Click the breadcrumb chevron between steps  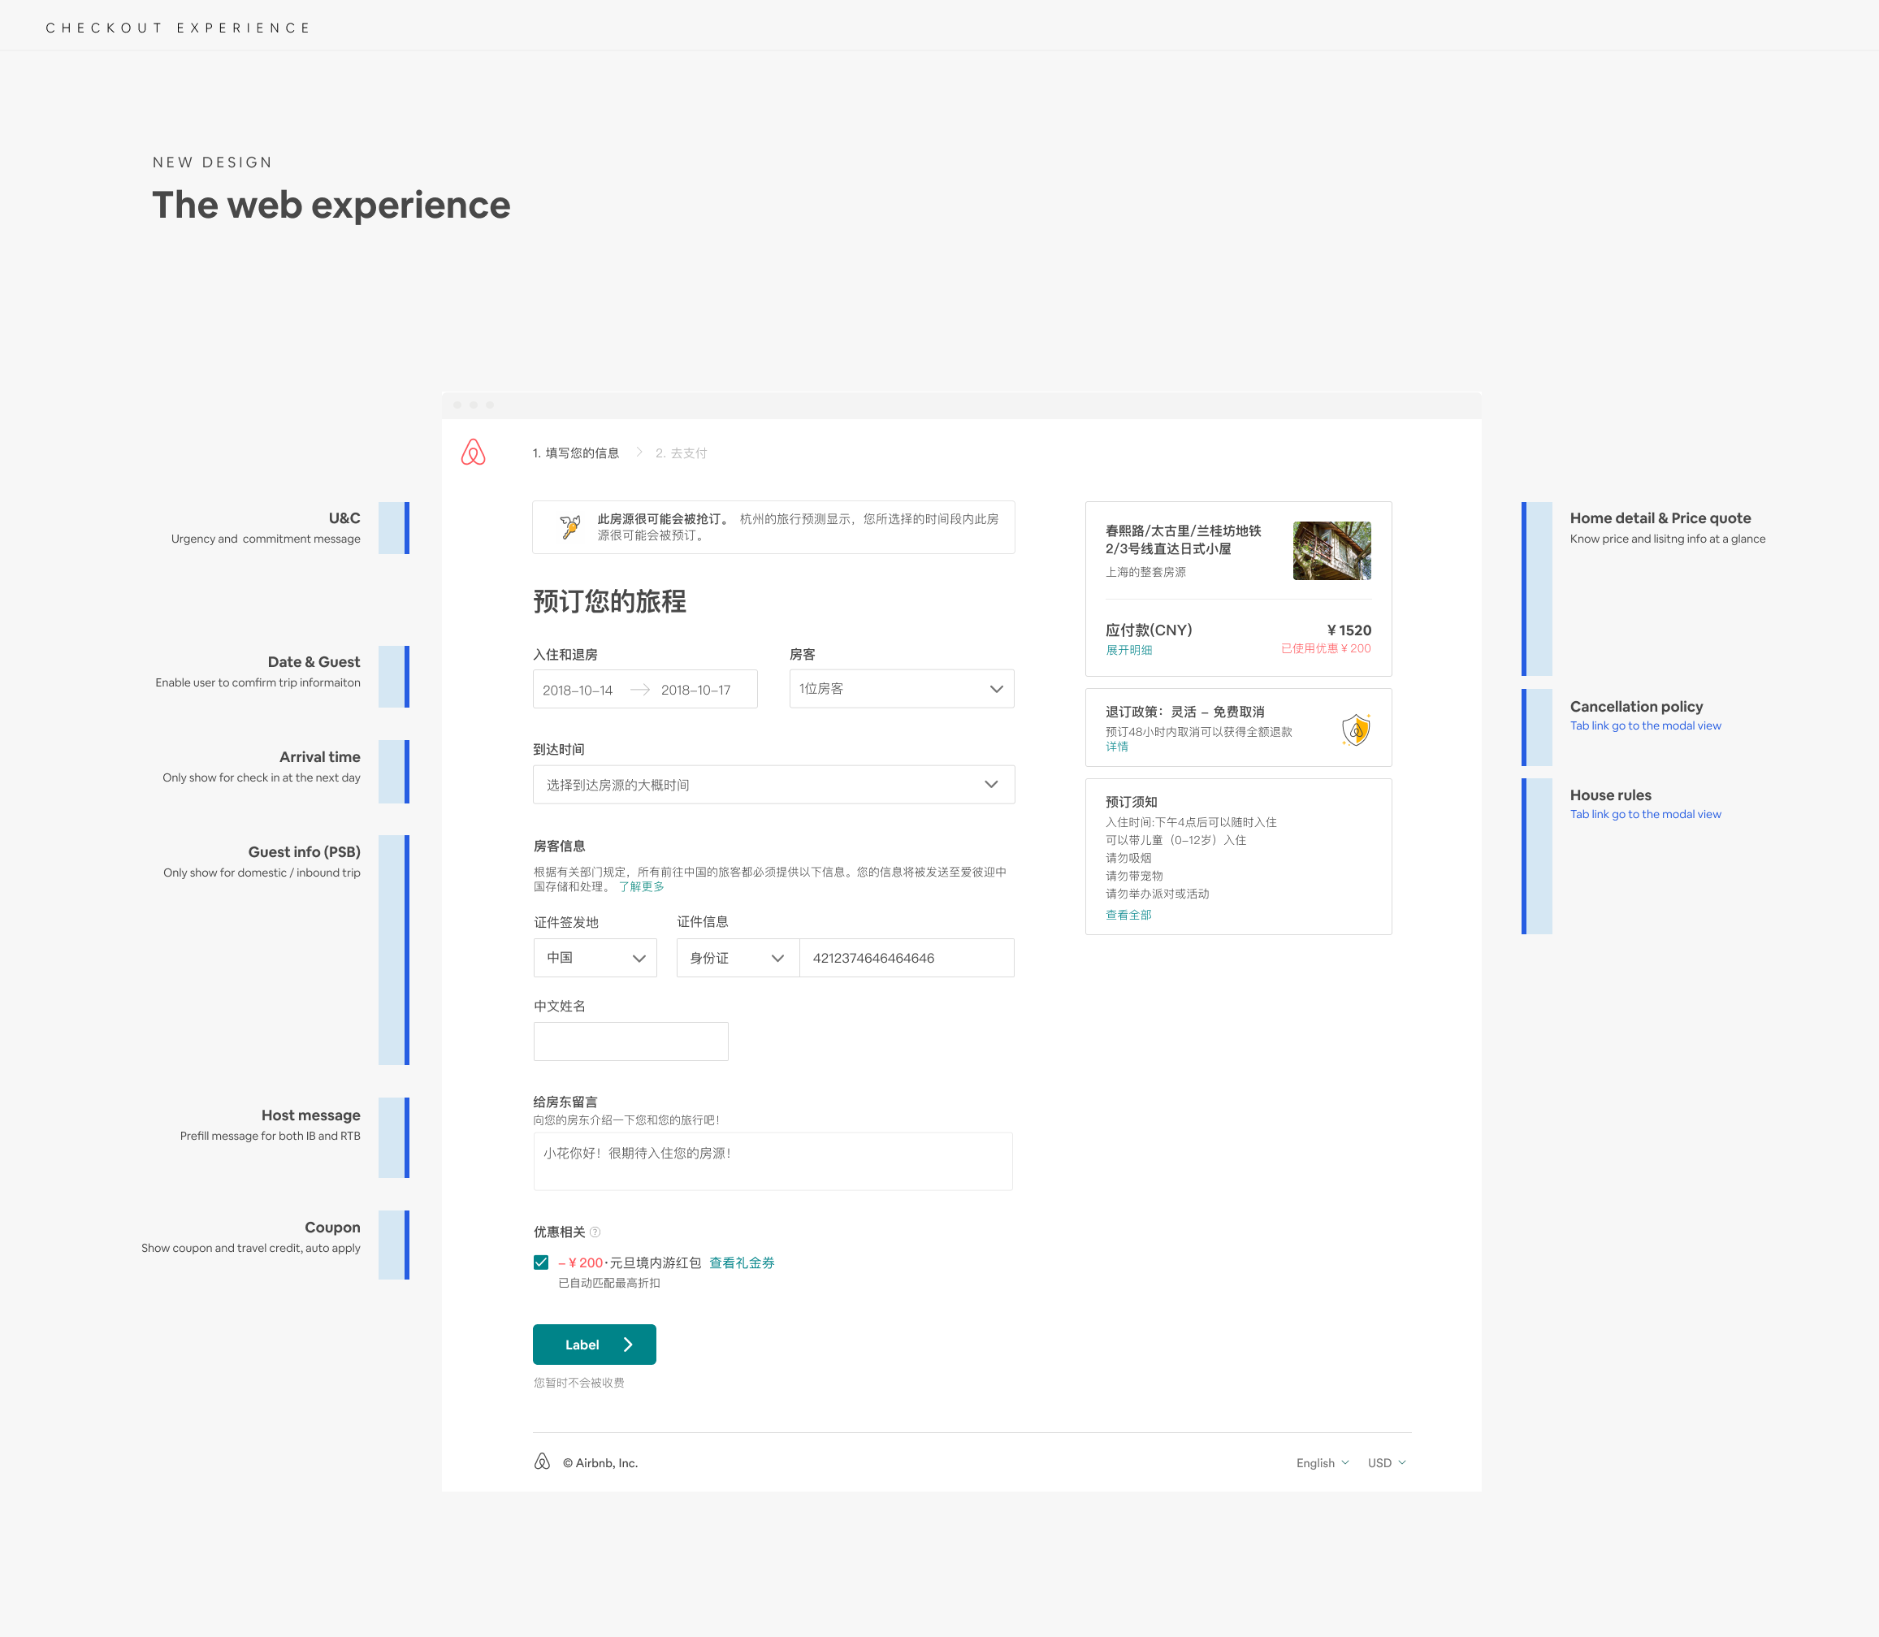click(639, 453)
